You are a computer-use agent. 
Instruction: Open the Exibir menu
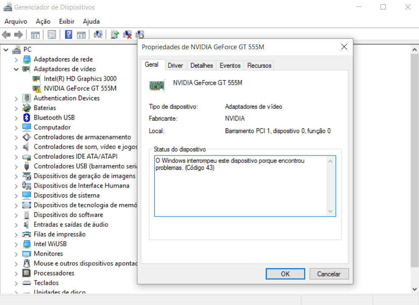(67, 21)
